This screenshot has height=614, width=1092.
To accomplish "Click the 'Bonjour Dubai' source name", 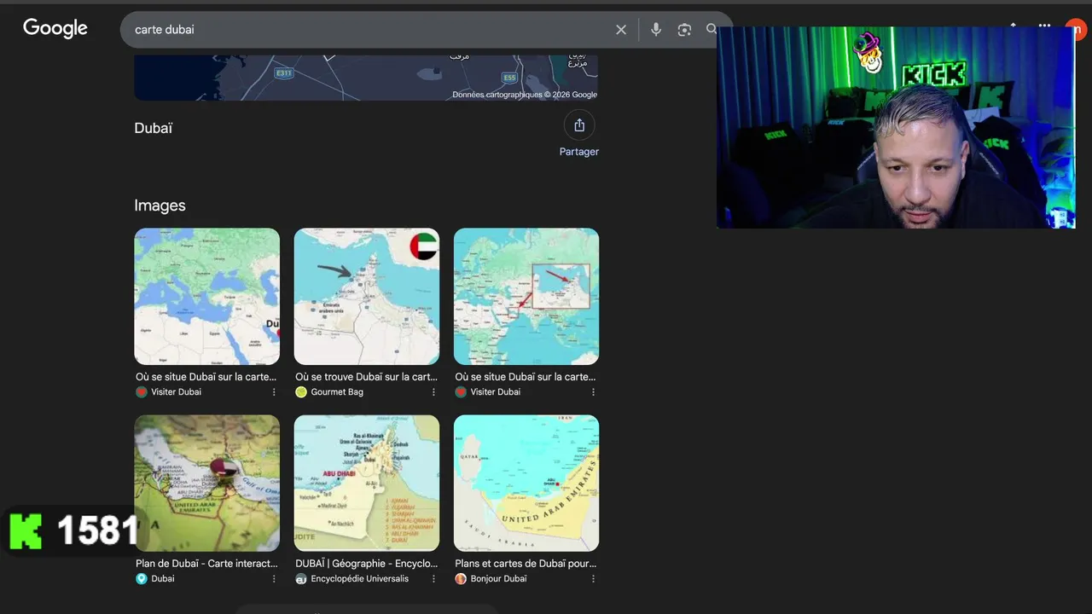I will coord(499,579).
